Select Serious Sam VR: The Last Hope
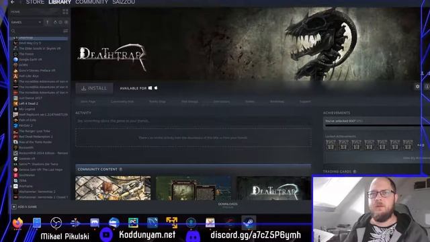 [x=40, y=169]
